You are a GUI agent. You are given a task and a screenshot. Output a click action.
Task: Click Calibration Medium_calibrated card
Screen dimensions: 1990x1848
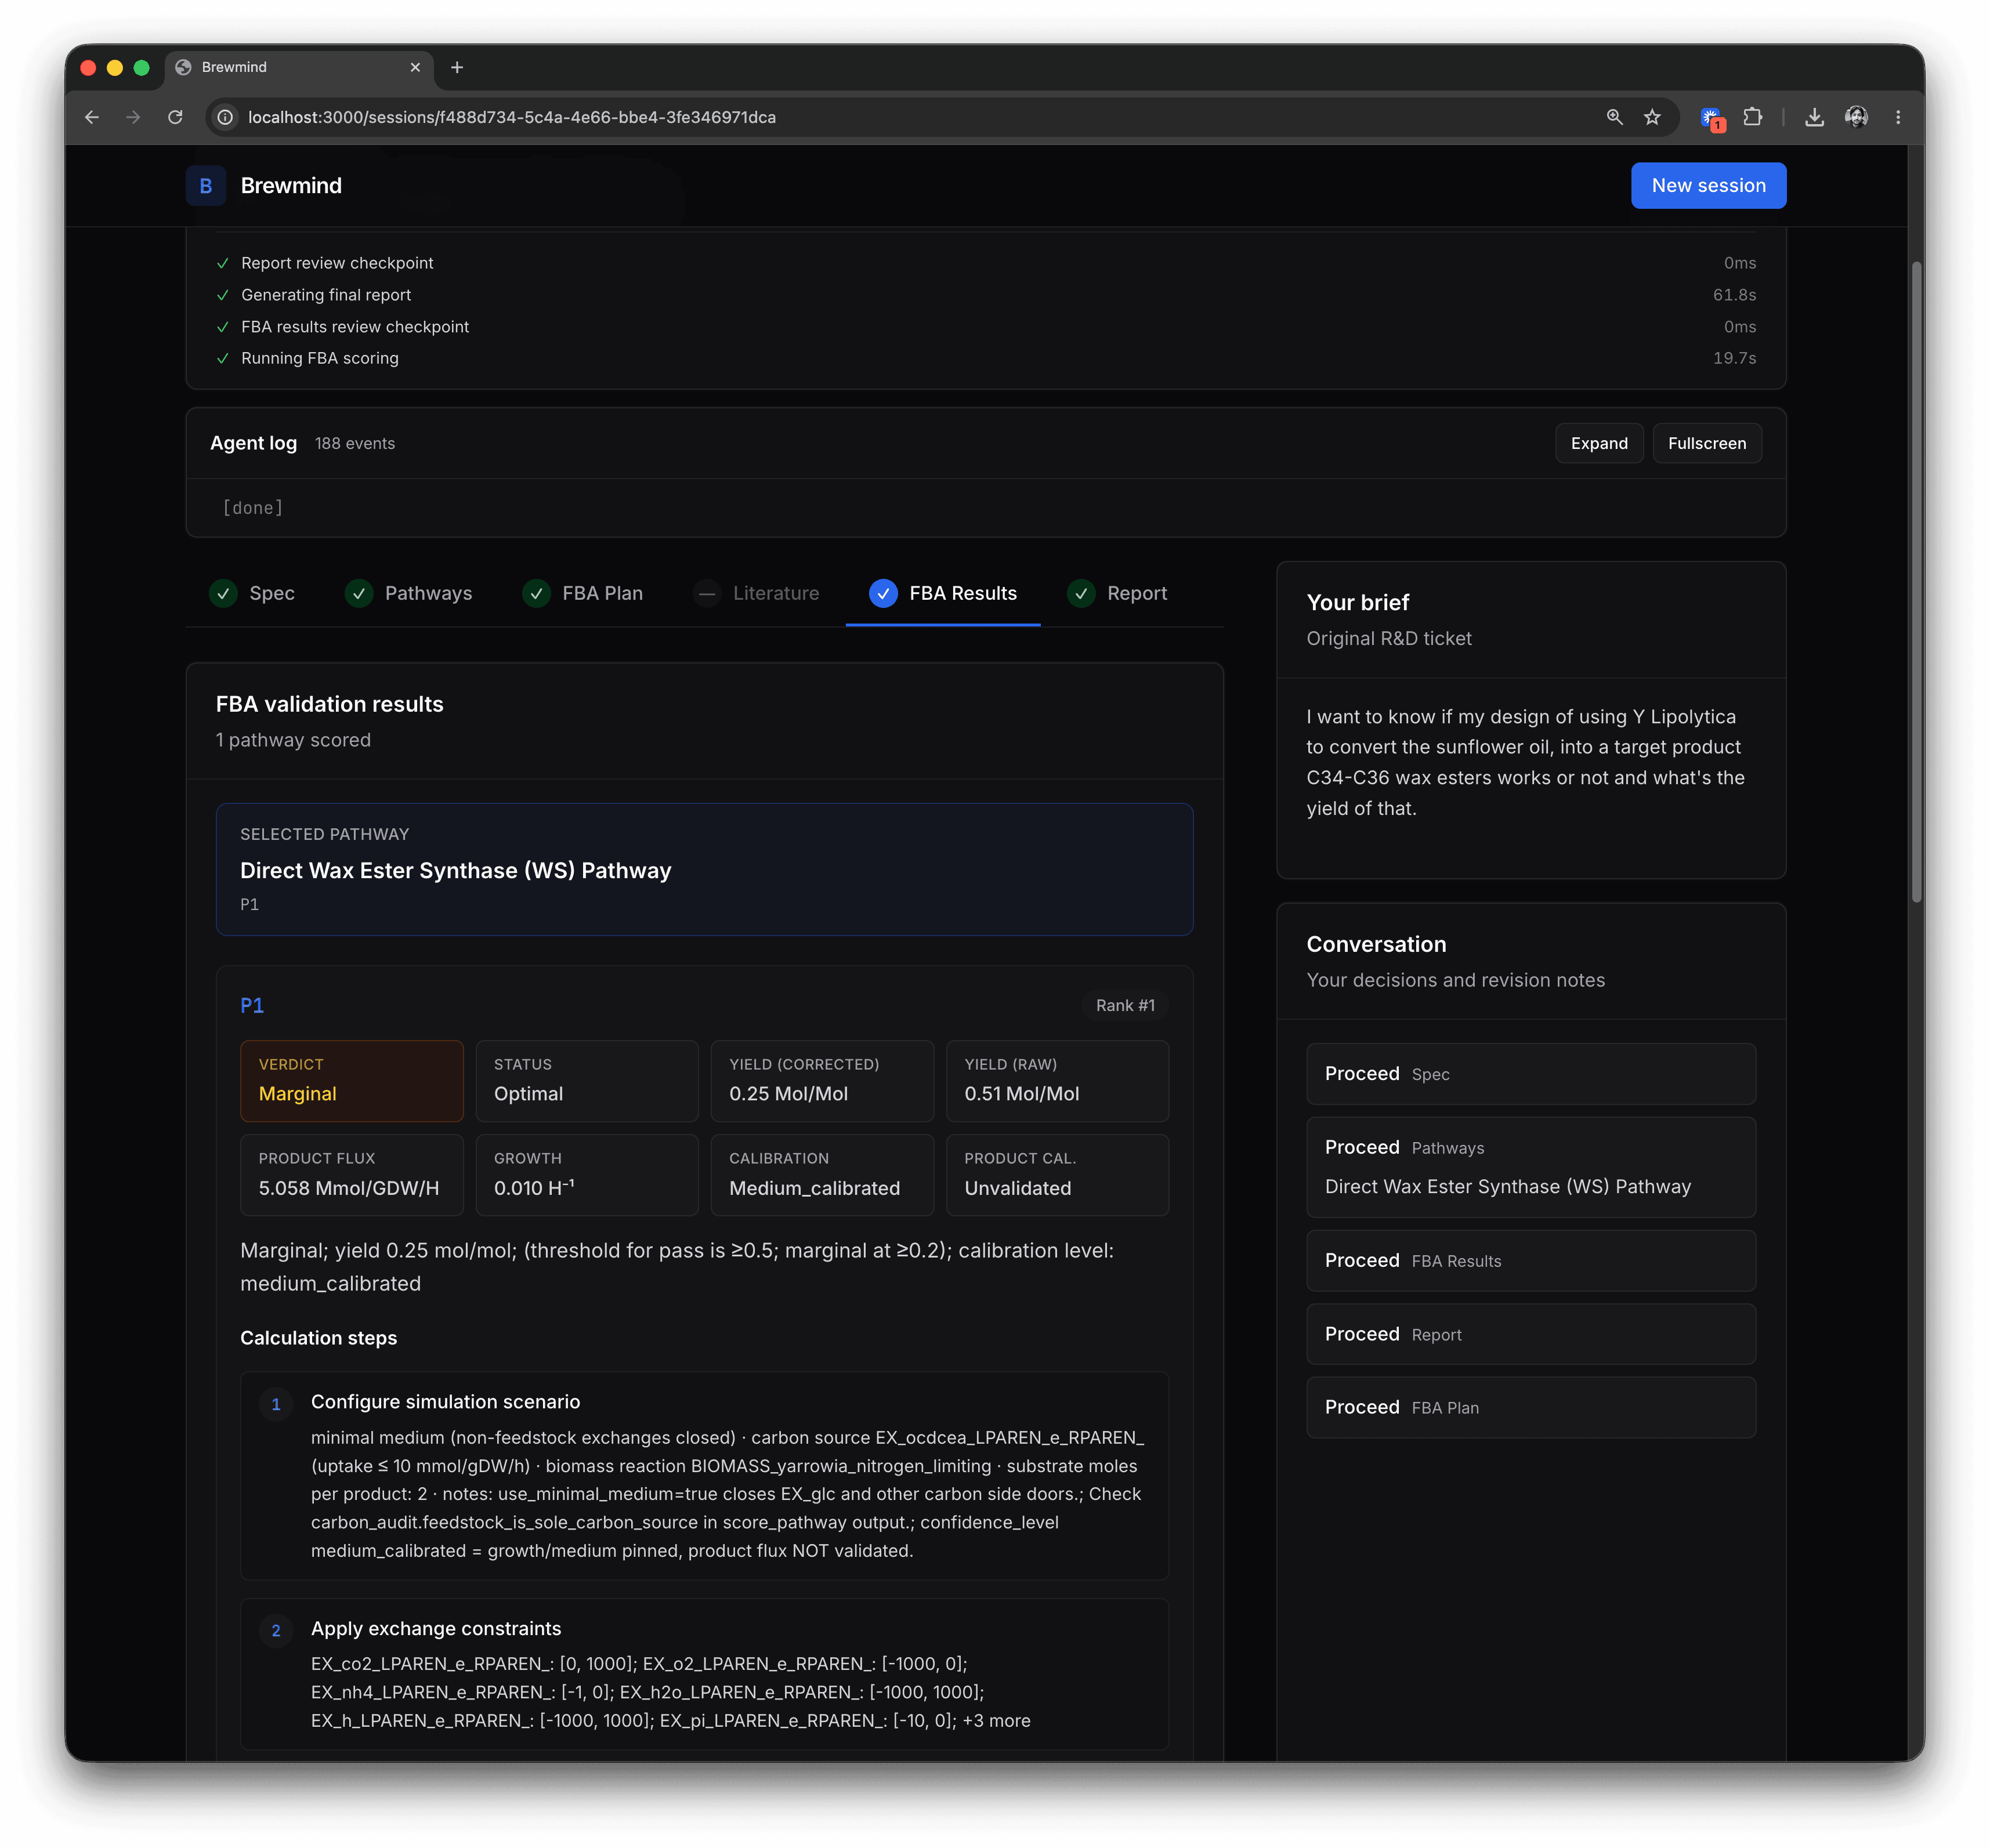tap(822, 1175)
